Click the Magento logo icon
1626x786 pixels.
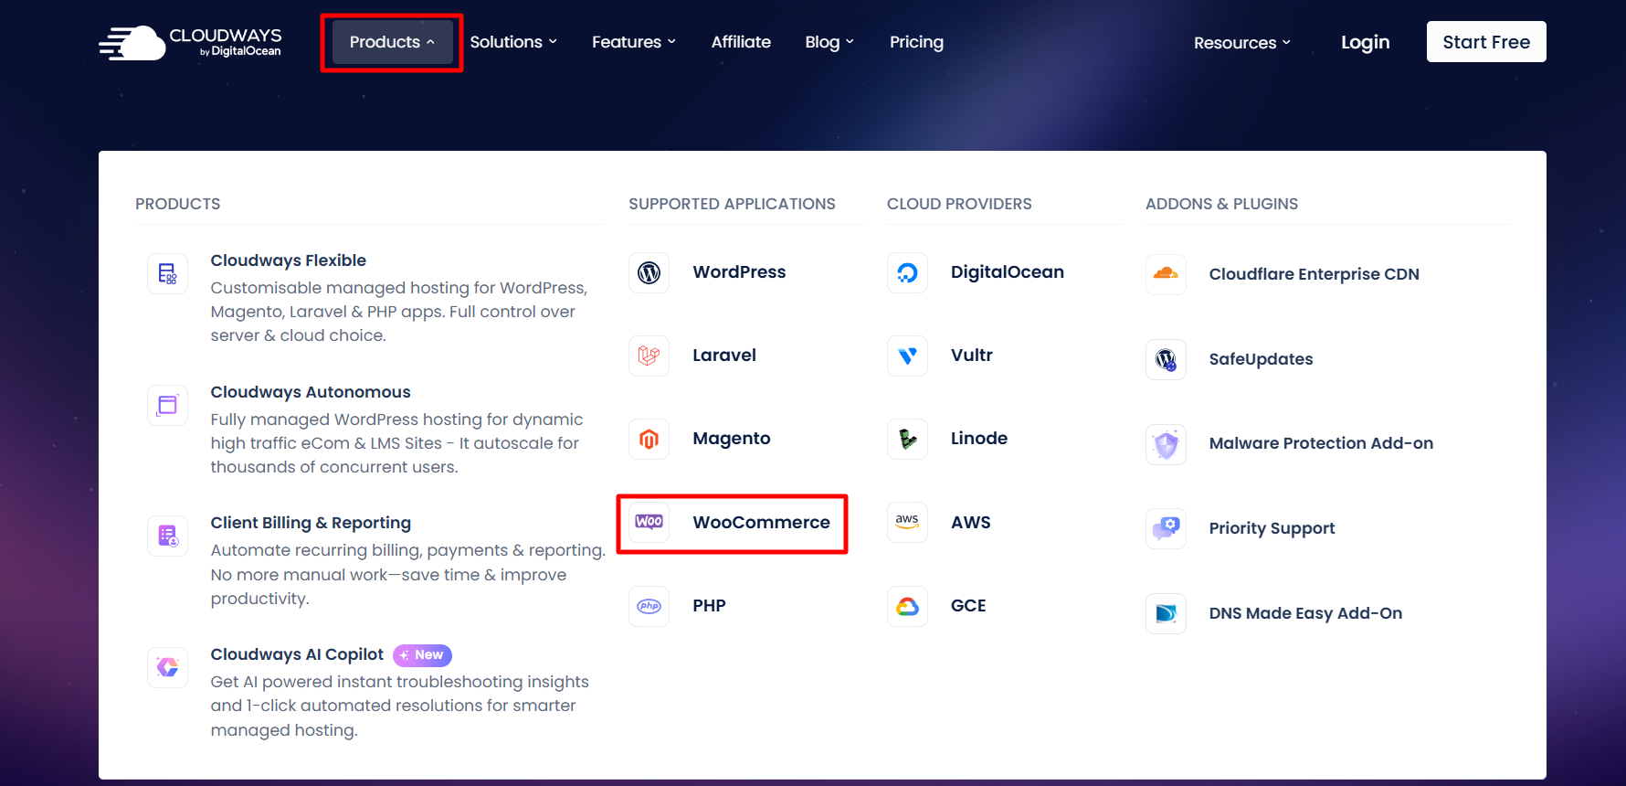click(649, 439)
